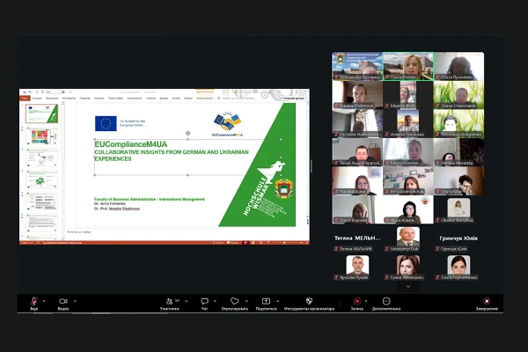Click the Поделиться share screen icon
528x352 pixels.
click(x=266, y=302)
